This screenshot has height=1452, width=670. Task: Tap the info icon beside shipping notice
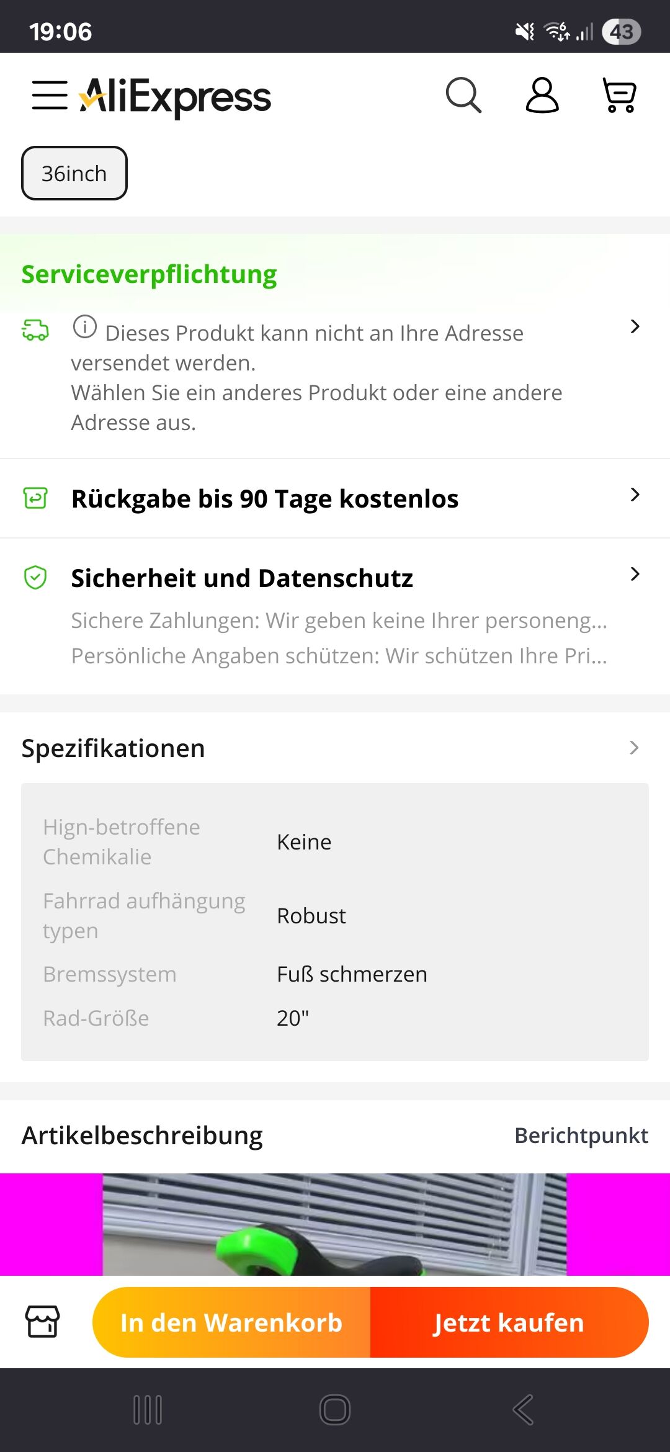coord(85,326)
